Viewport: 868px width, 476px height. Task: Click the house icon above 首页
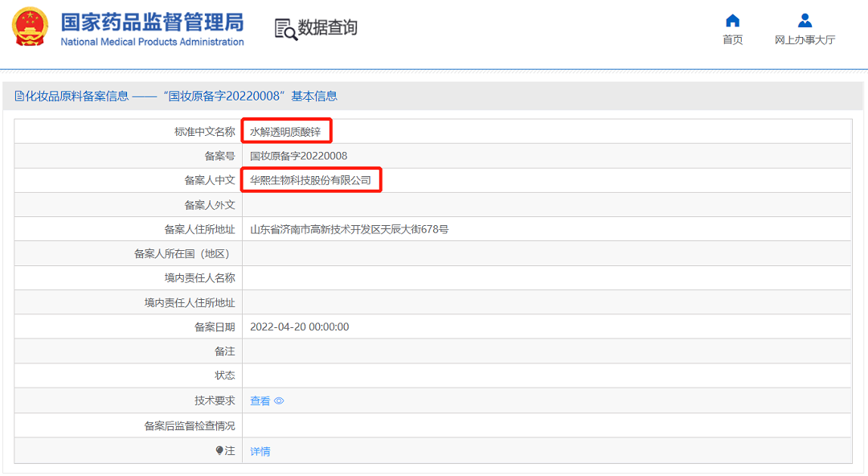[x=732, y=21]
